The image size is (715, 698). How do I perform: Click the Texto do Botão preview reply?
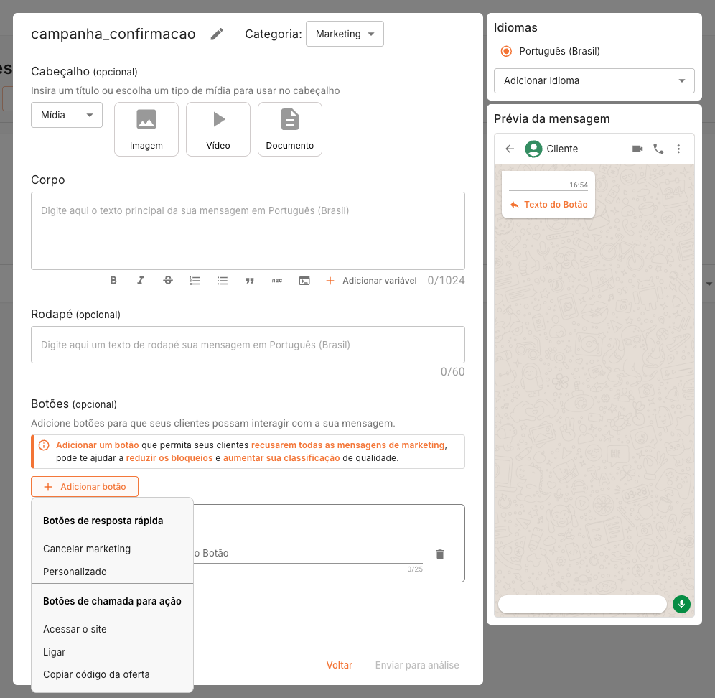coord(548,205)
